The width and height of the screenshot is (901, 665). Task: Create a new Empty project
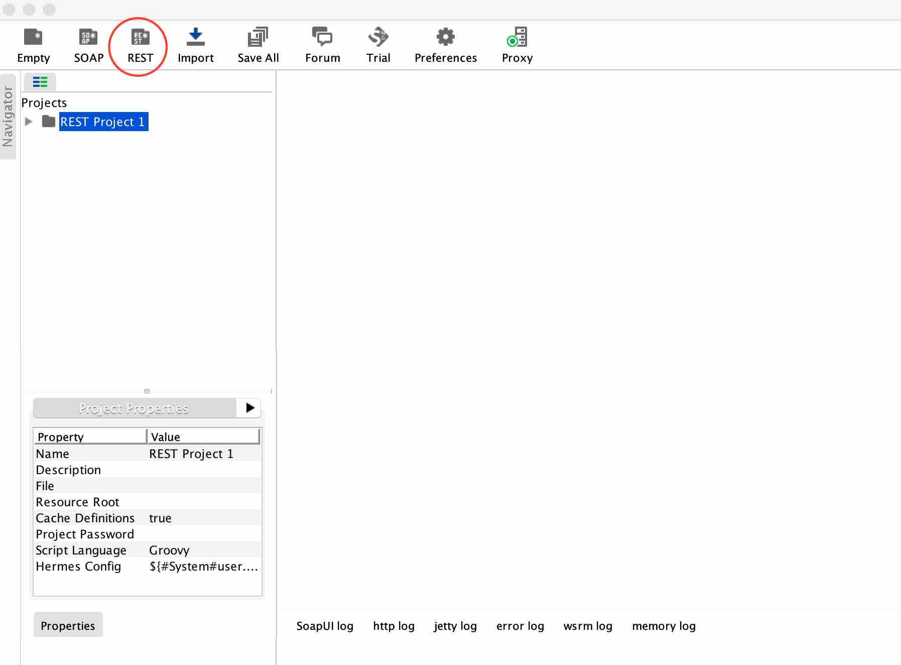coord(33,45)
